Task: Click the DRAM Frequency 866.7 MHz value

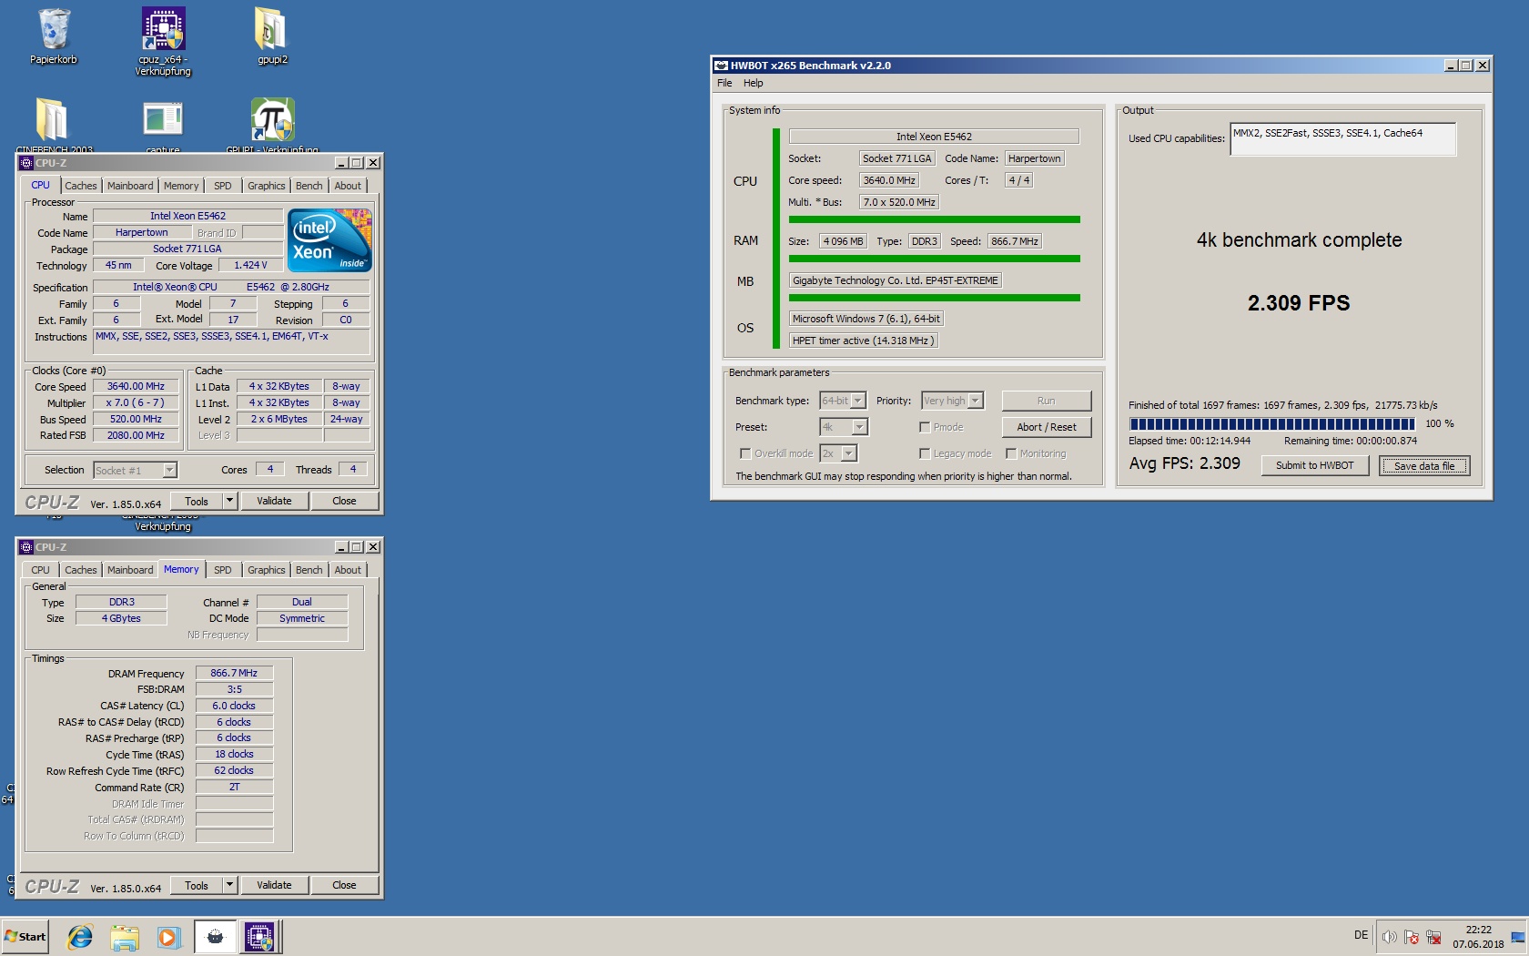Action: tap(234, 674)
